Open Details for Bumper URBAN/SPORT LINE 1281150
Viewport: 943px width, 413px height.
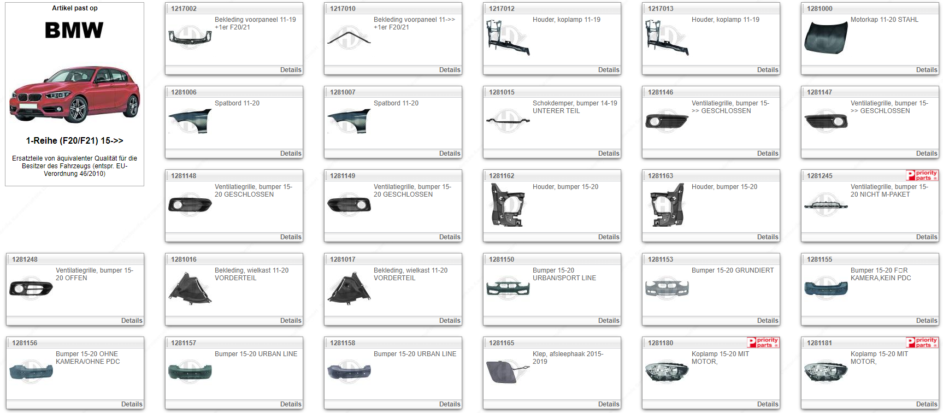[x=608, y=321]
